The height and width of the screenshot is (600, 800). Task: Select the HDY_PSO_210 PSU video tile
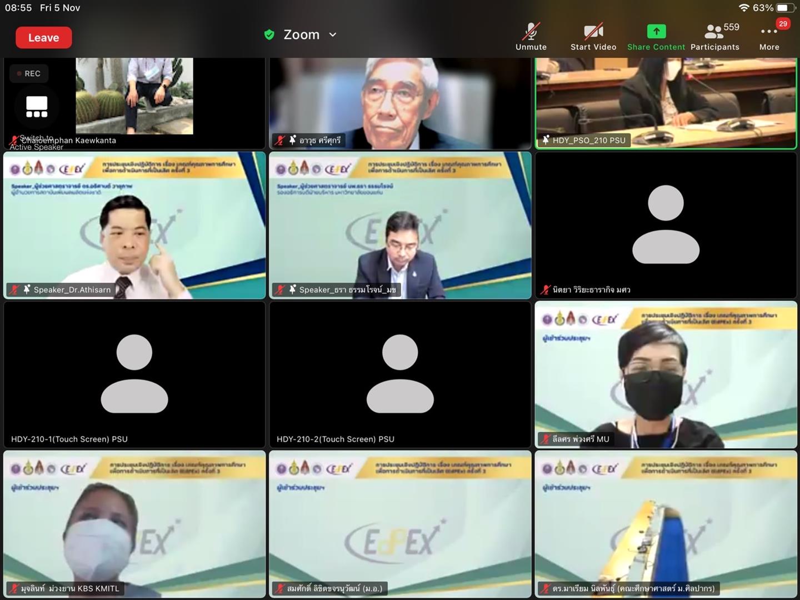[x=666, y=103]
